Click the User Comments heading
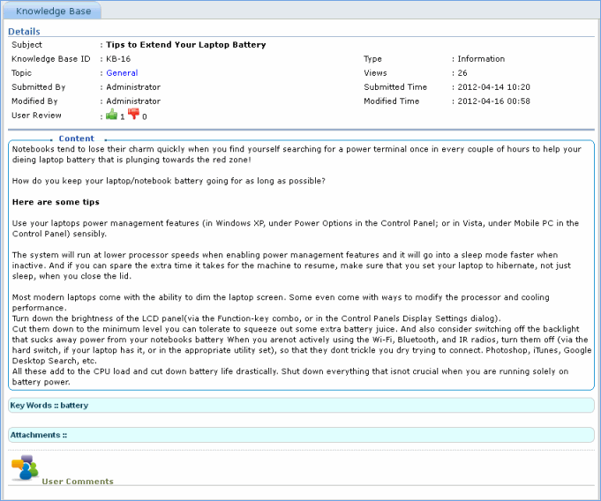Viewport: 601px width, 501px height. [78, 482]
